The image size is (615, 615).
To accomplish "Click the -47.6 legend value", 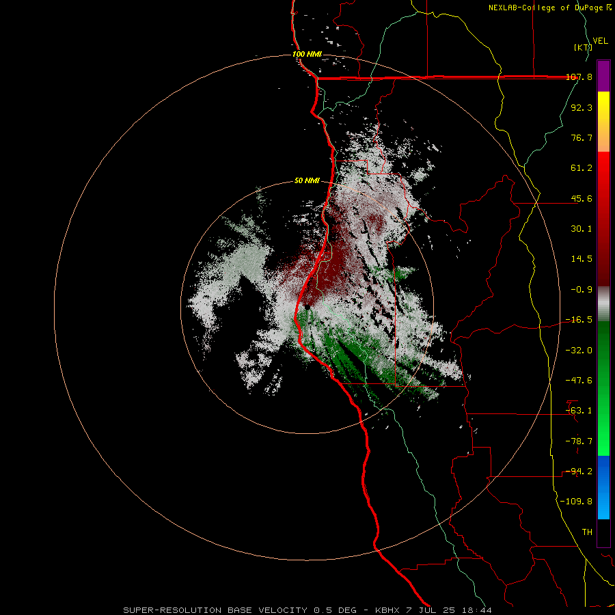I will 579,381.
